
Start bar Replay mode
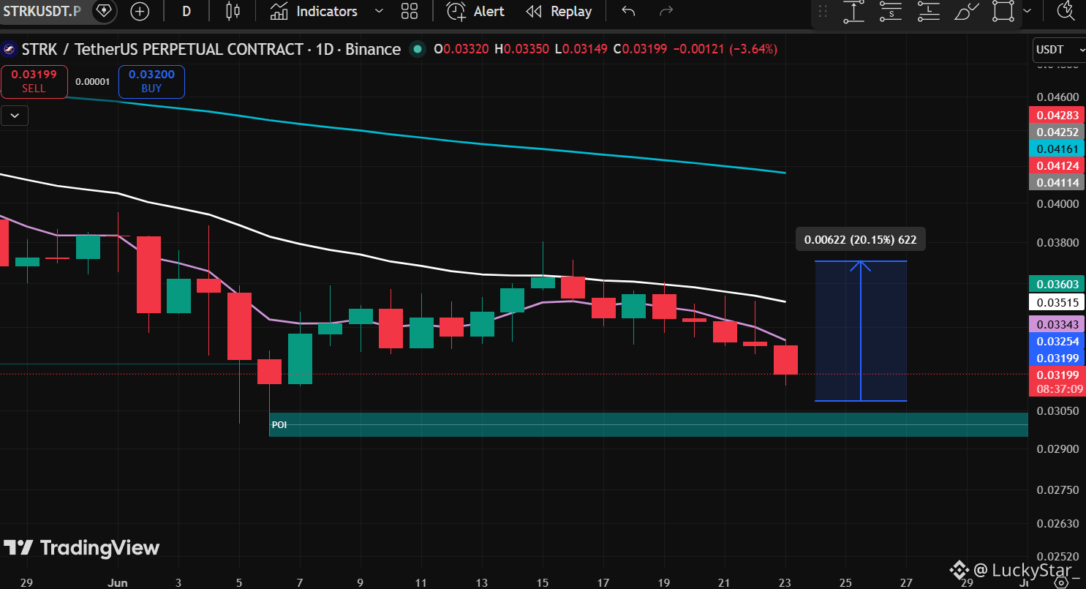pyautogui.click(x=559, y=11)
